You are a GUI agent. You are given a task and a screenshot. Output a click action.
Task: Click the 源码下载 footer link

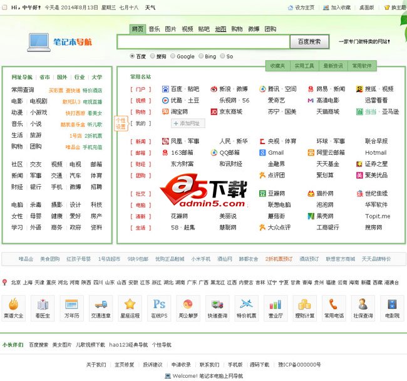259,365
